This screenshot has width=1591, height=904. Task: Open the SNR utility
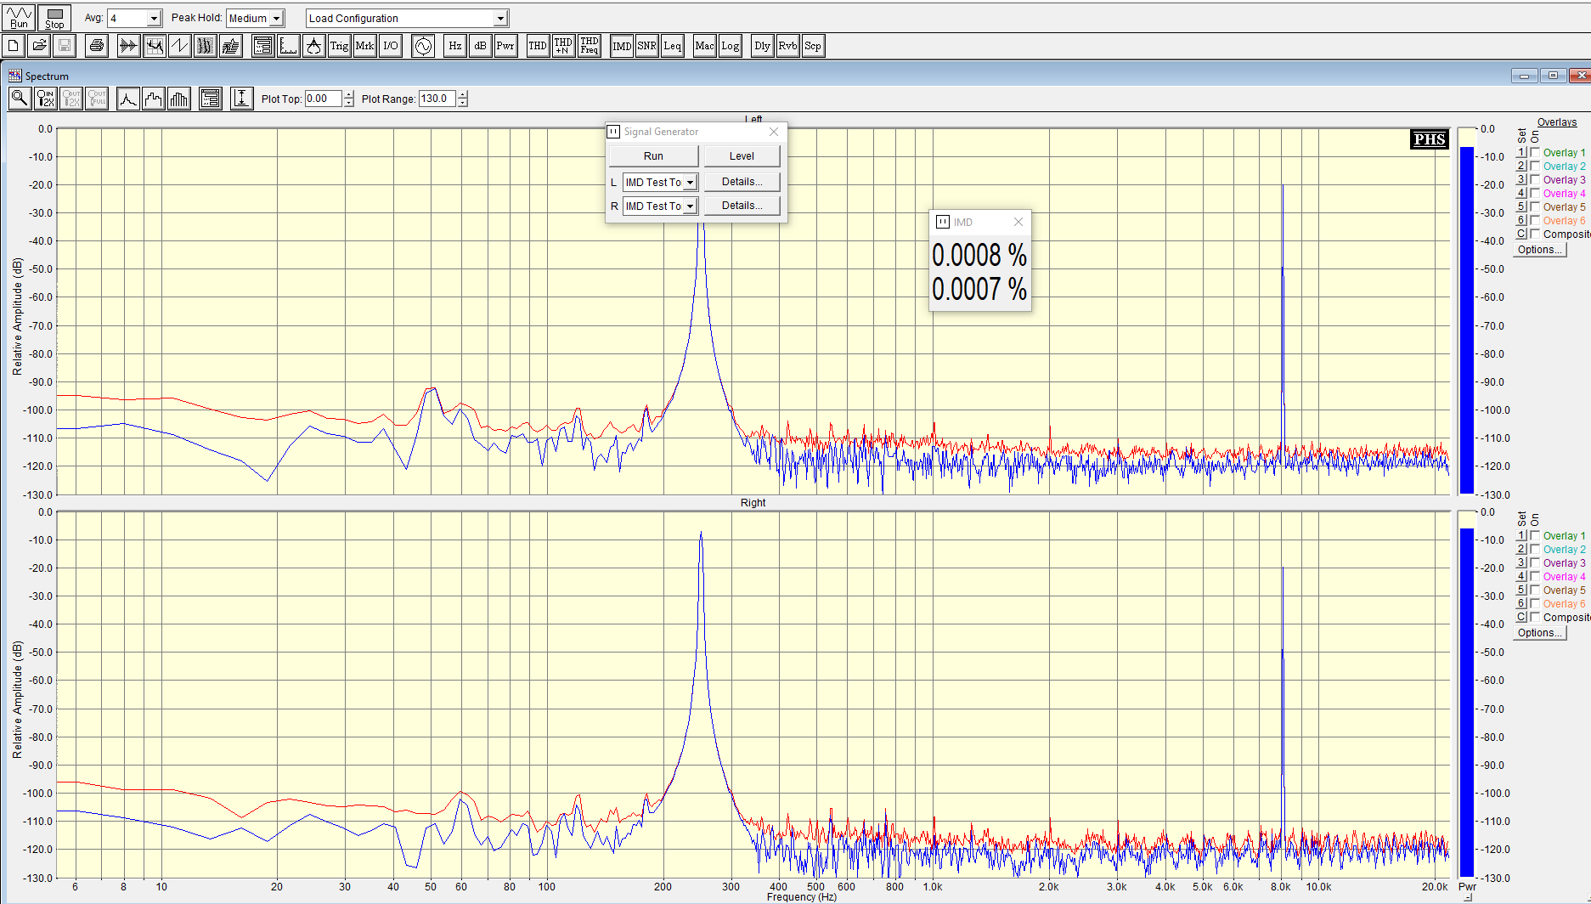coord(646,46)
